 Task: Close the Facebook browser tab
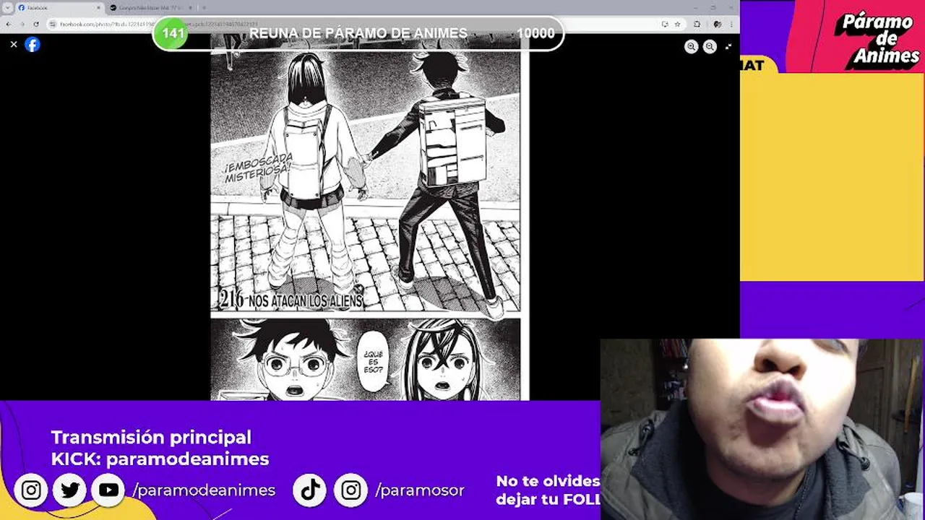click(98, 7)
